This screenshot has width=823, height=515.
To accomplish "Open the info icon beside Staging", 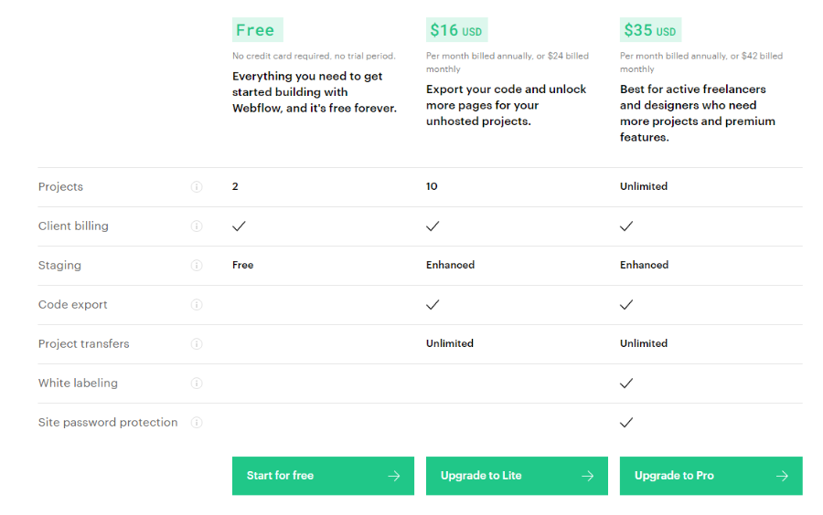I will click(197, 266).
